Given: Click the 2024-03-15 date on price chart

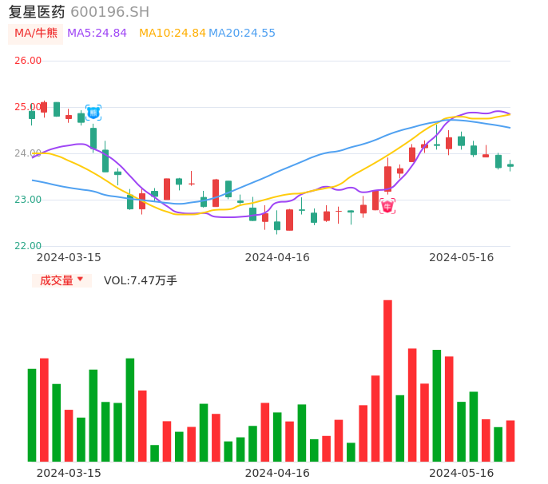Looking at the screenshot, I should point(69,258).
